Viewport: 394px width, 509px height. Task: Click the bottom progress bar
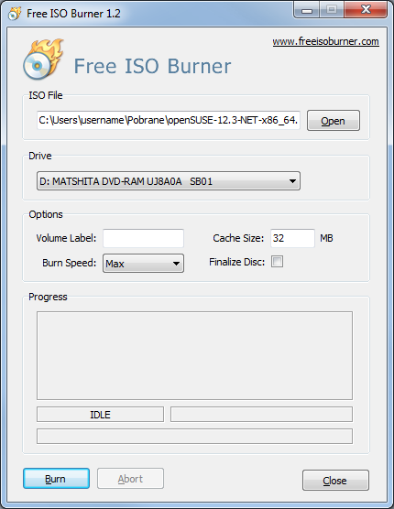click(x=194, y=437)
